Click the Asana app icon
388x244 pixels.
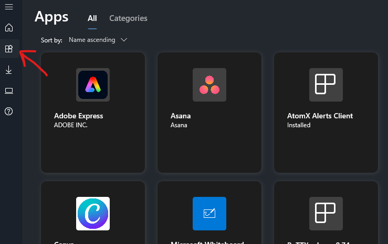[209, 85]
